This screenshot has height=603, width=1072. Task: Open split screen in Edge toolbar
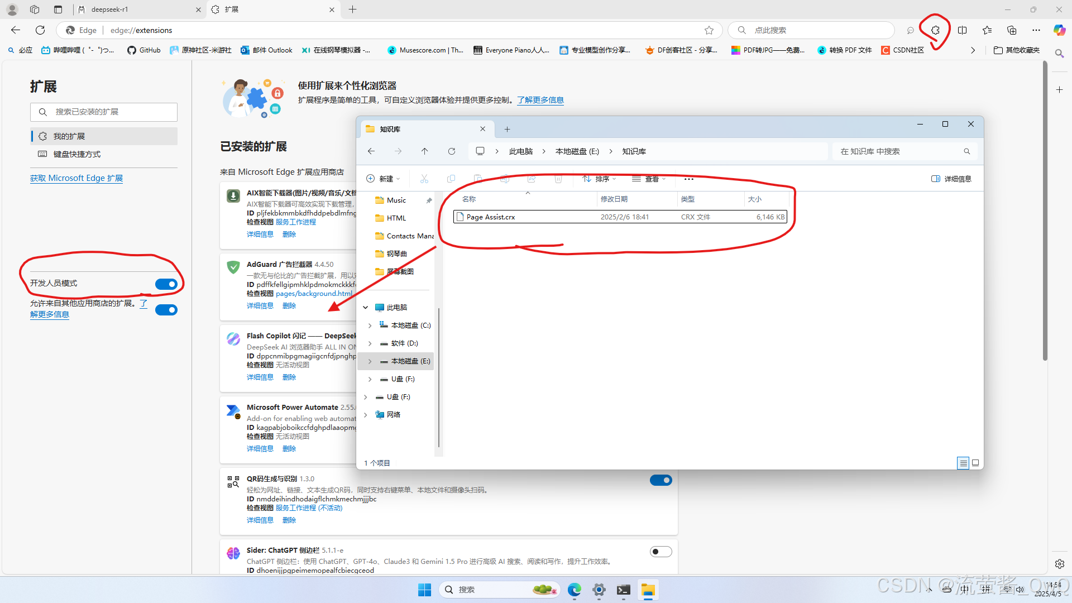pyautogui.click(x=962, y=30)
